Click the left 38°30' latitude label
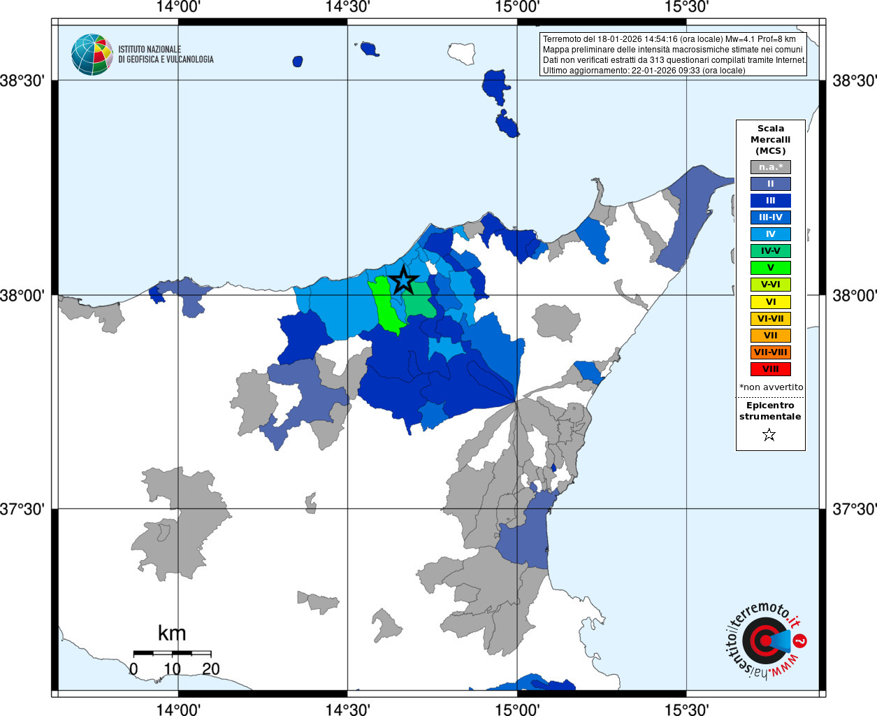Screen dimensions: 877x716 pyautogui.click(x=22, y=80)
